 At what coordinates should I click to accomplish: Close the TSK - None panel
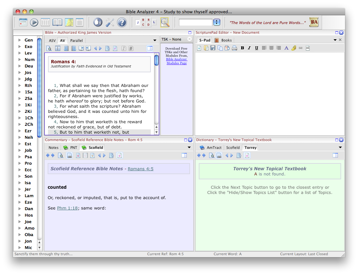(189, 39)
